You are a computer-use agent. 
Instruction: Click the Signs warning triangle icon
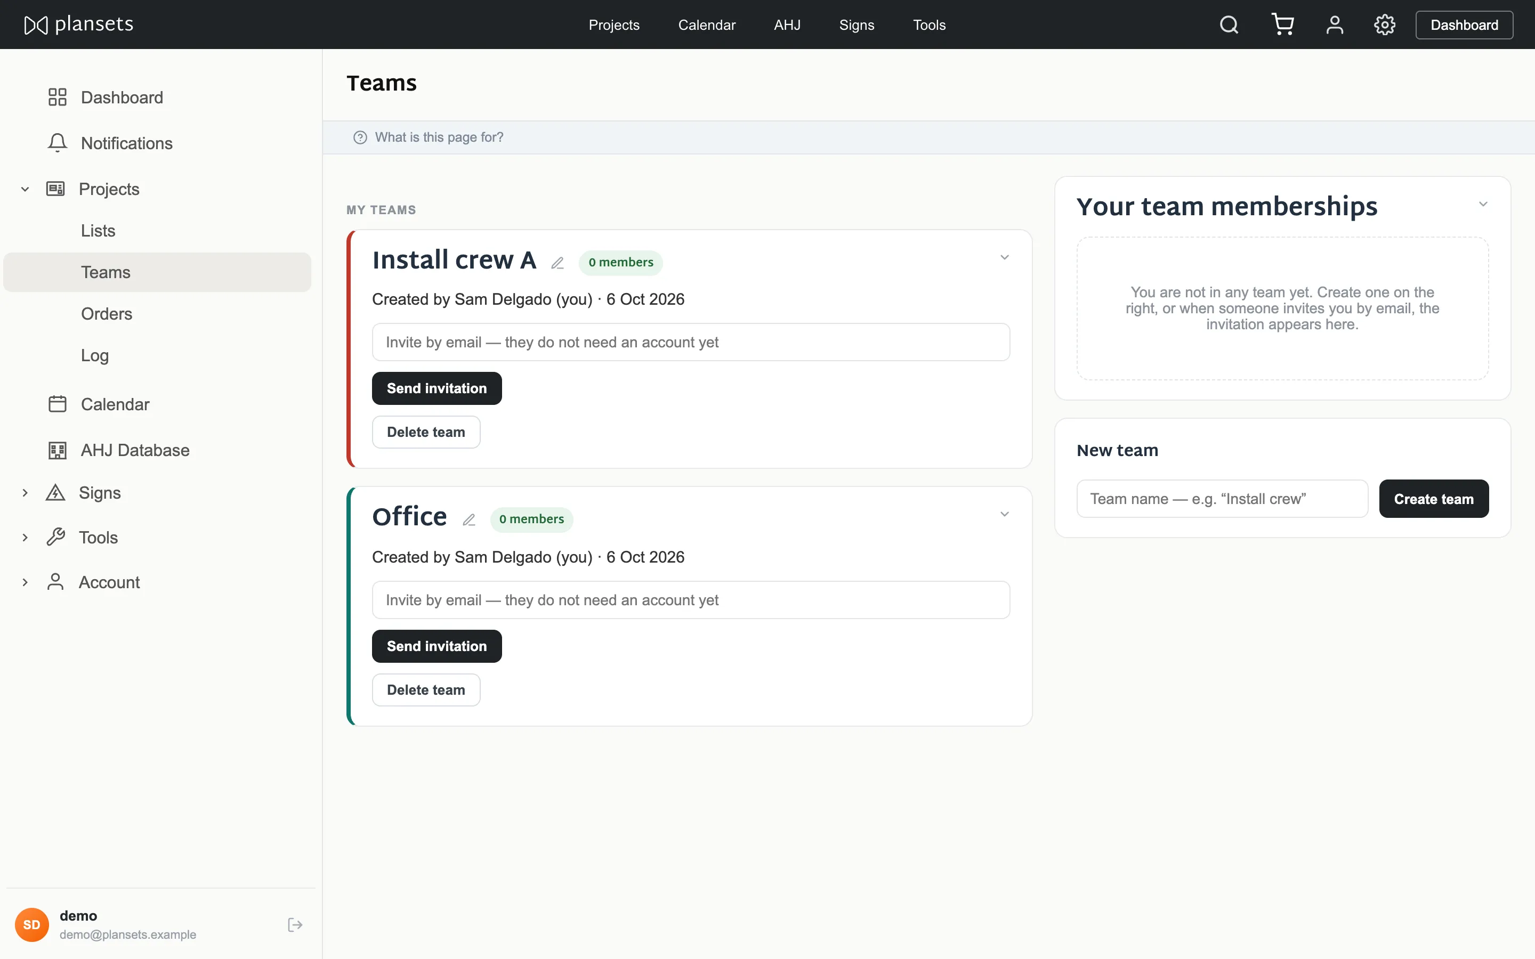click(56, 492)
